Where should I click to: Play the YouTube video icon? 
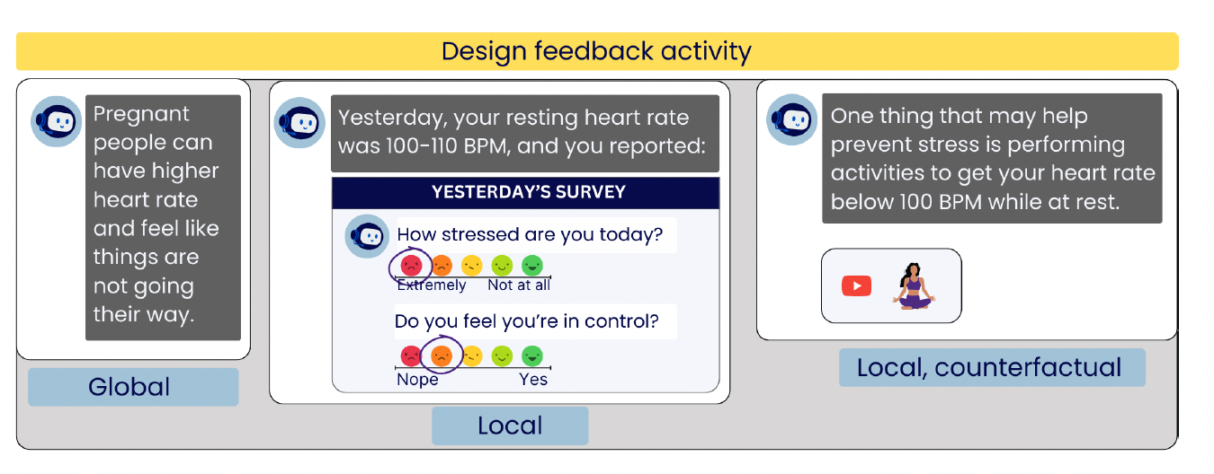[x=856, y=285]
